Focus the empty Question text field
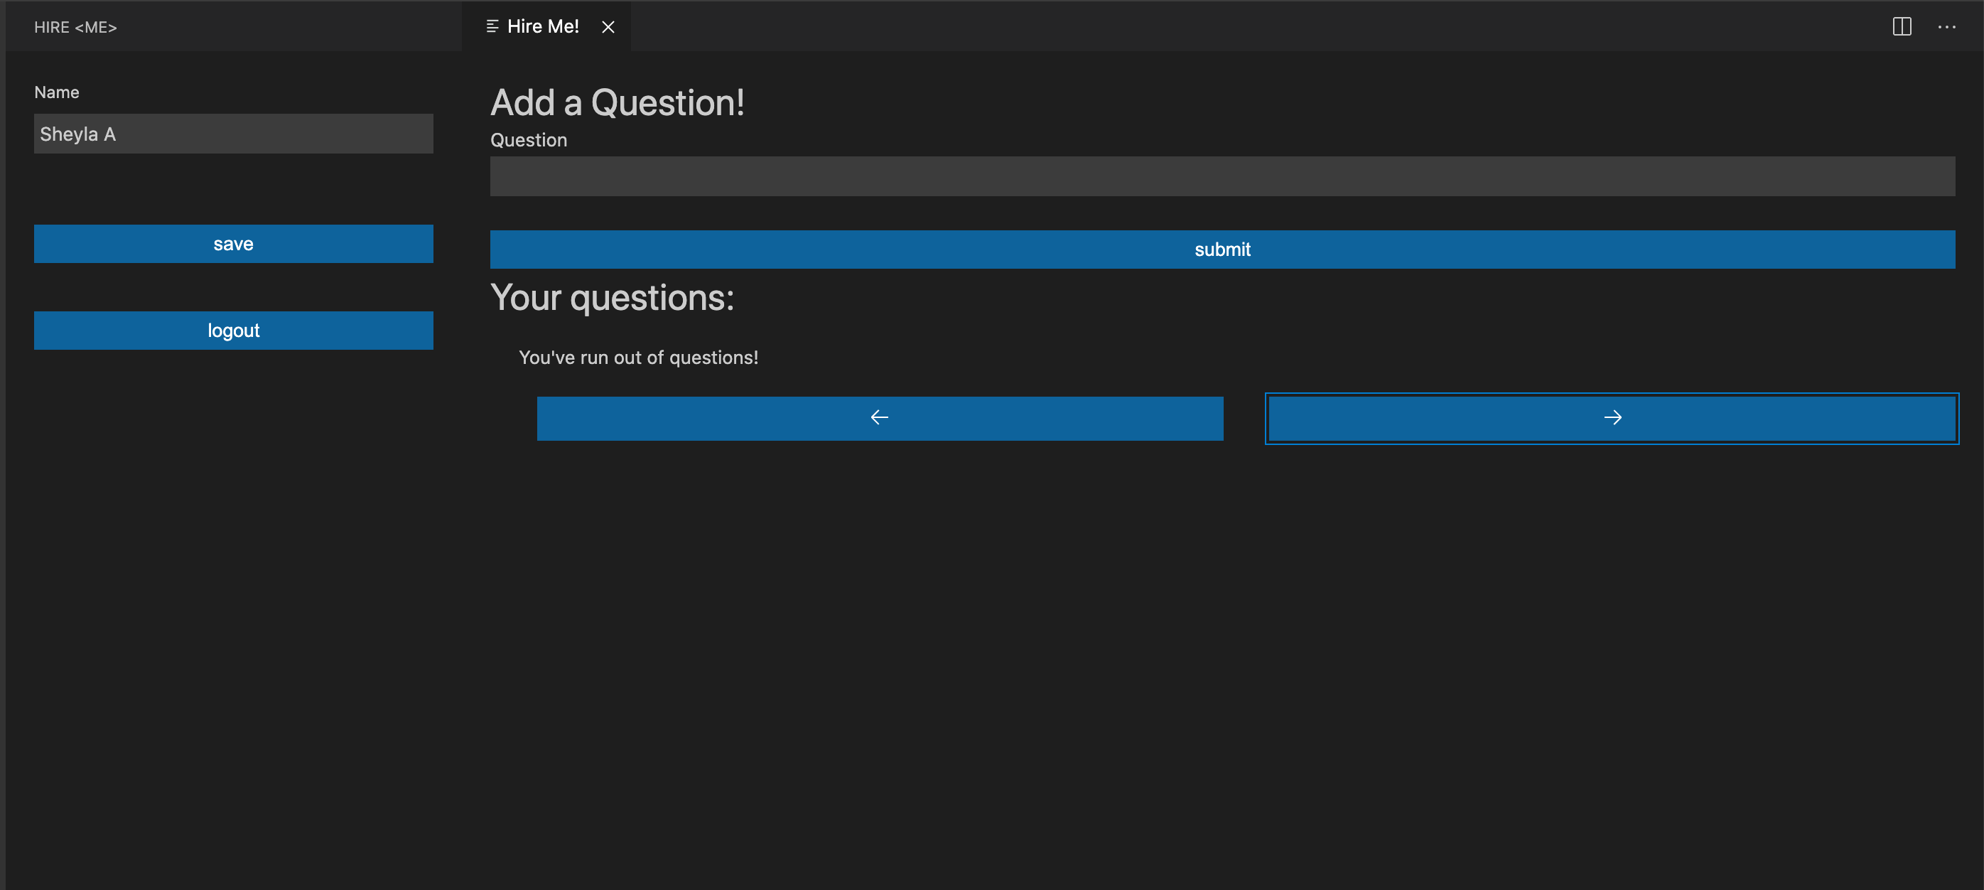Screen dimensions: 1984x890 (1222, 176)
